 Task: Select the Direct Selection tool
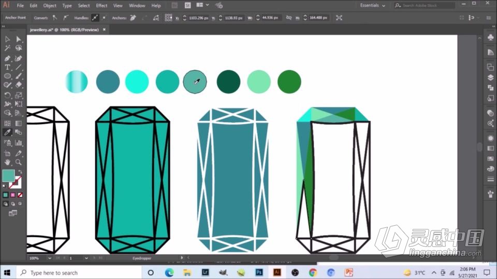(19, 39)
